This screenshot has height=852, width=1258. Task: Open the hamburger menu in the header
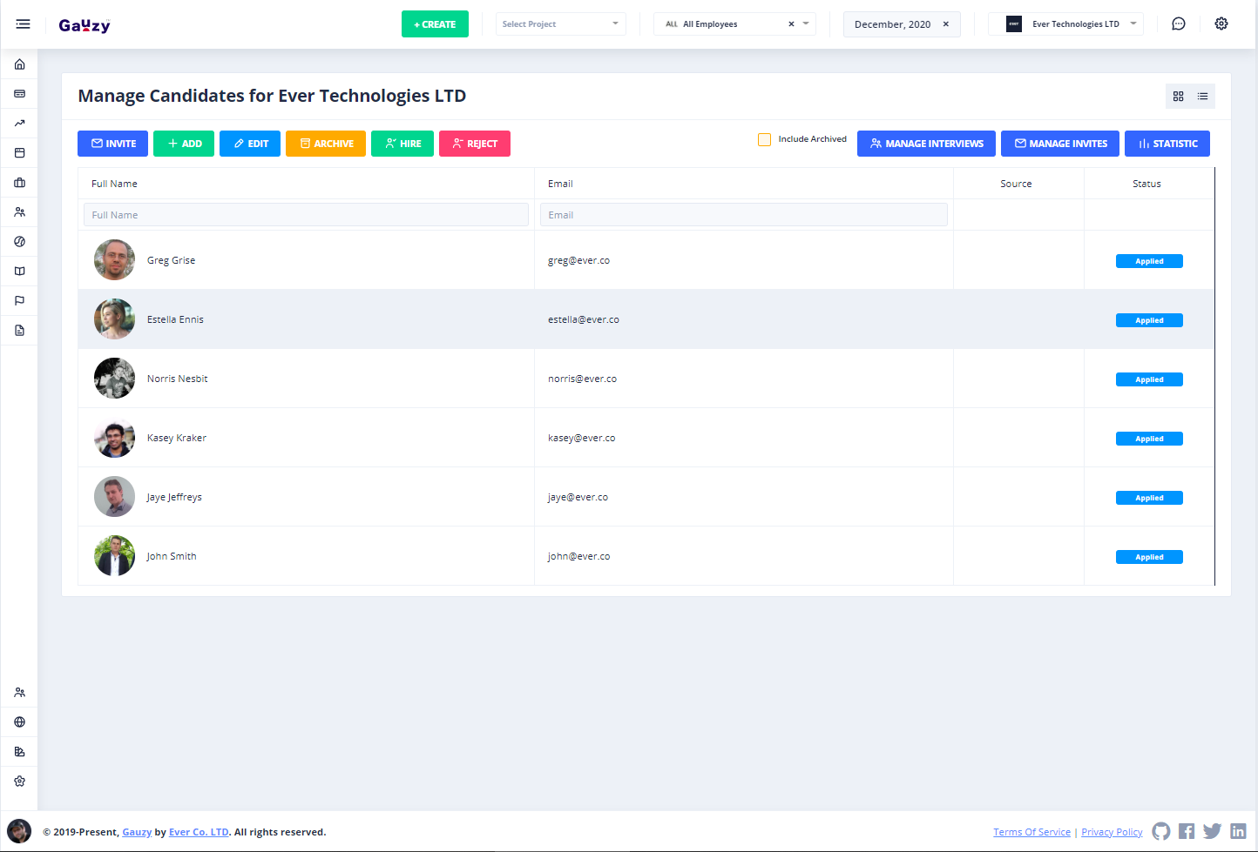pyautogui.click(x=23, y=24)
